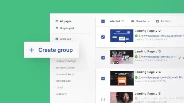Click the flask test icon for Landing Page.v12

[x=139, y=36]
